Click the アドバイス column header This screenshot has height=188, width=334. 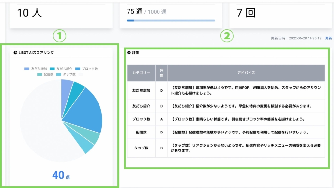[246, 73]
